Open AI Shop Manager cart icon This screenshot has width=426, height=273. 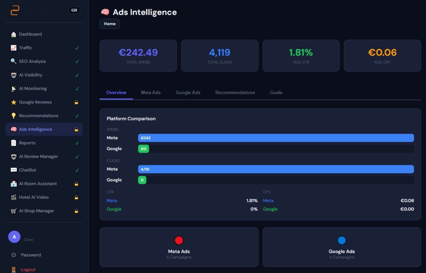click(14, 211)
